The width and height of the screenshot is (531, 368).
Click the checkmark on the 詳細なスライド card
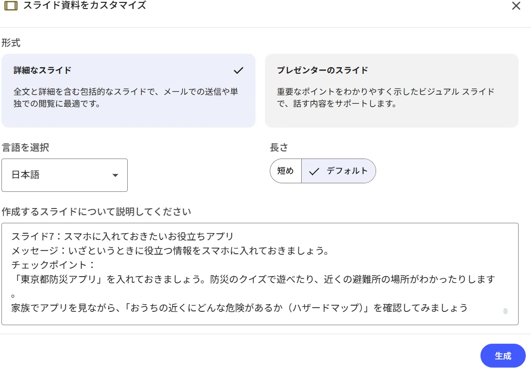238,70
